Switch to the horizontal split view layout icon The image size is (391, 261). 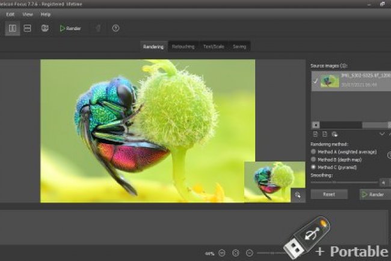(28, 28)
